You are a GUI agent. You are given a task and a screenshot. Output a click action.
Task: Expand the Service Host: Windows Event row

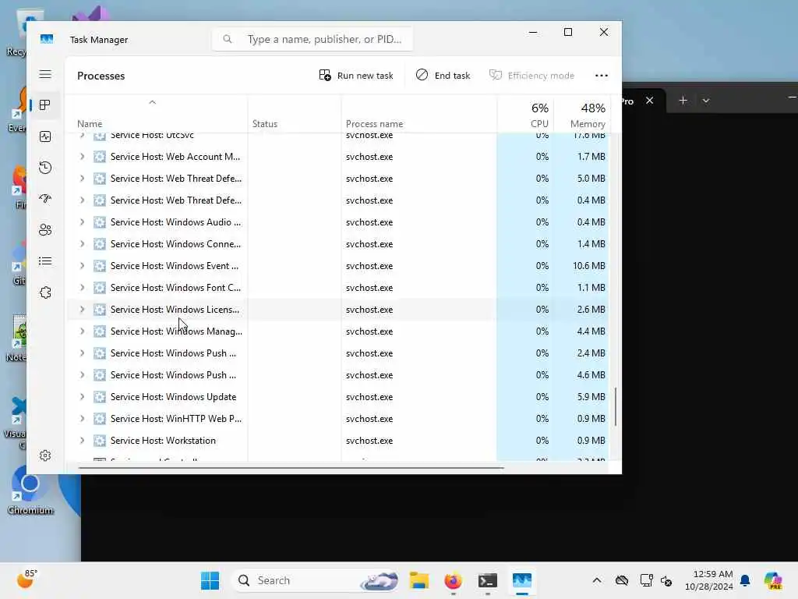82,266
